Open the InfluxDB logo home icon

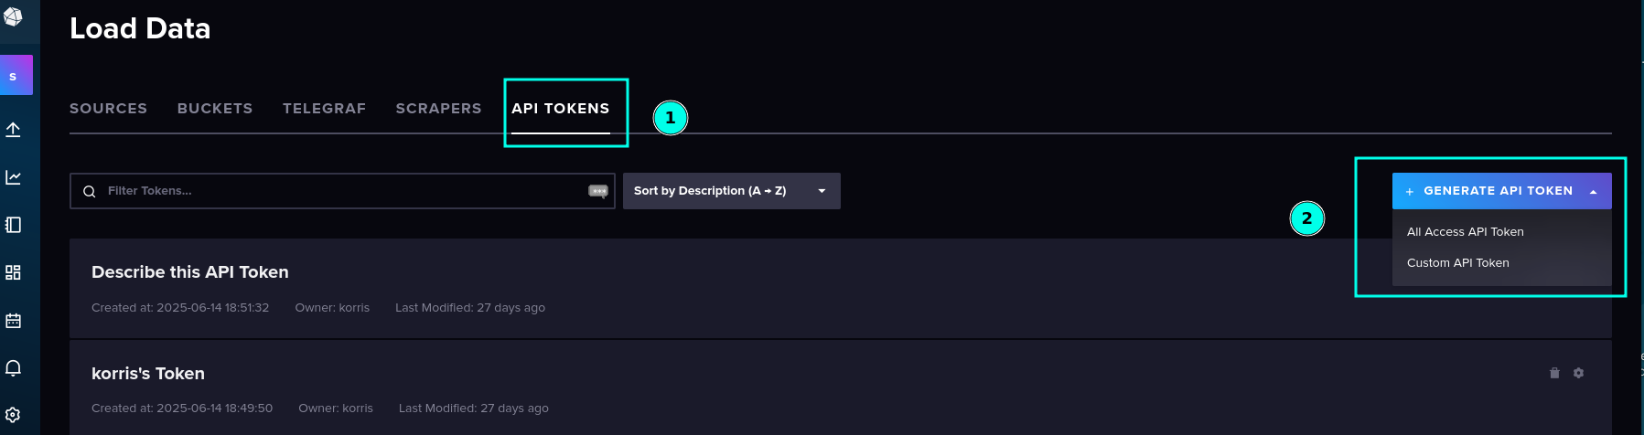[x=13, y=16]
